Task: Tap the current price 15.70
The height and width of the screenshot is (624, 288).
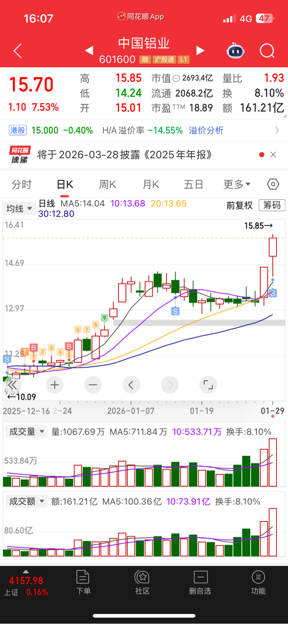Action: (31, 84)
